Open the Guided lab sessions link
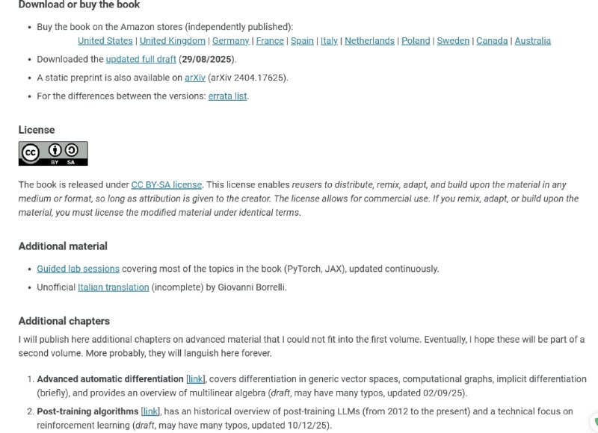Screen dimensions: 598x433 point(78,269)
